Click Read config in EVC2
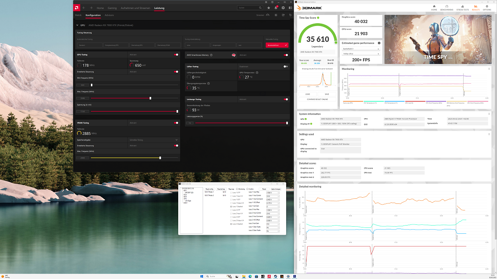 tap(209, 189)
